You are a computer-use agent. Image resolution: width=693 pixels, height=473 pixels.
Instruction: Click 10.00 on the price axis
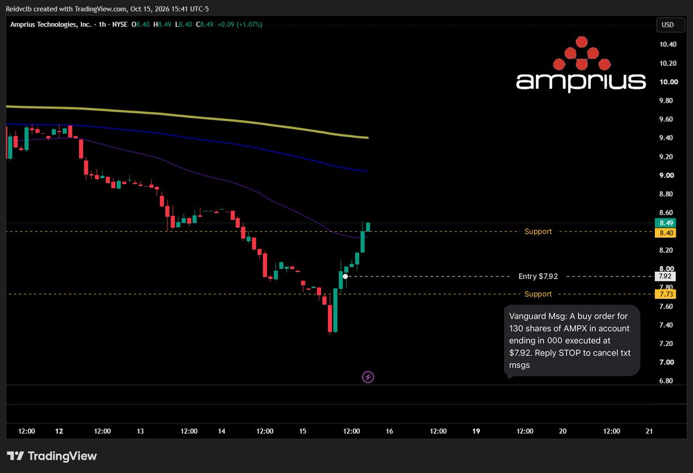[668, 82]
